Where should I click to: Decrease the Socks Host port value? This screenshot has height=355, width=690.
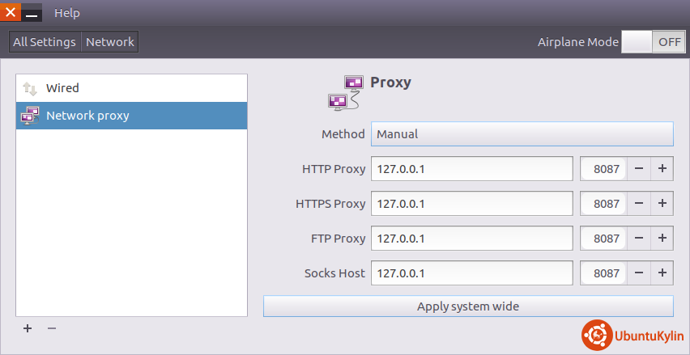tap(639, 273)
